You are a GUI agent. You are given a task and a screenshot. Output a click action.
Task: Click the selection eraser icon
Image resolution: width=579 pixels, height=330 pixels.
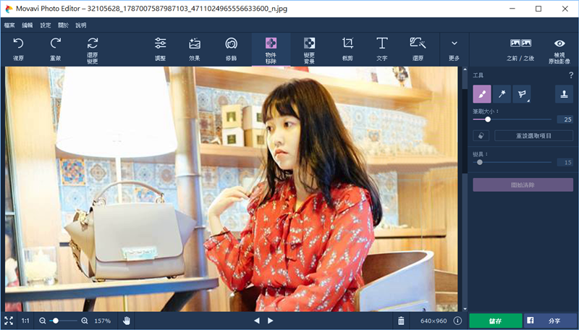click(x=481, y=135)
